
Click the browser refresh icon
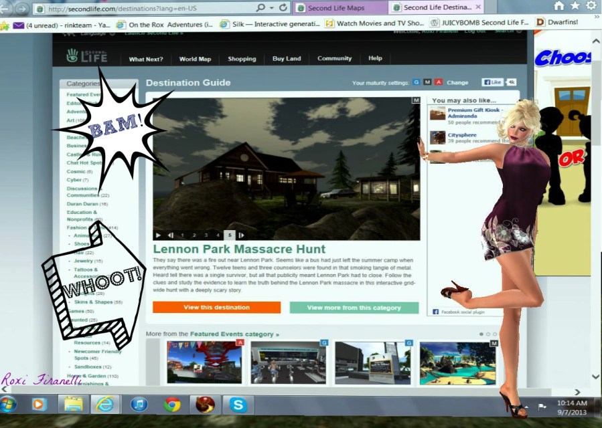[283, 8]
